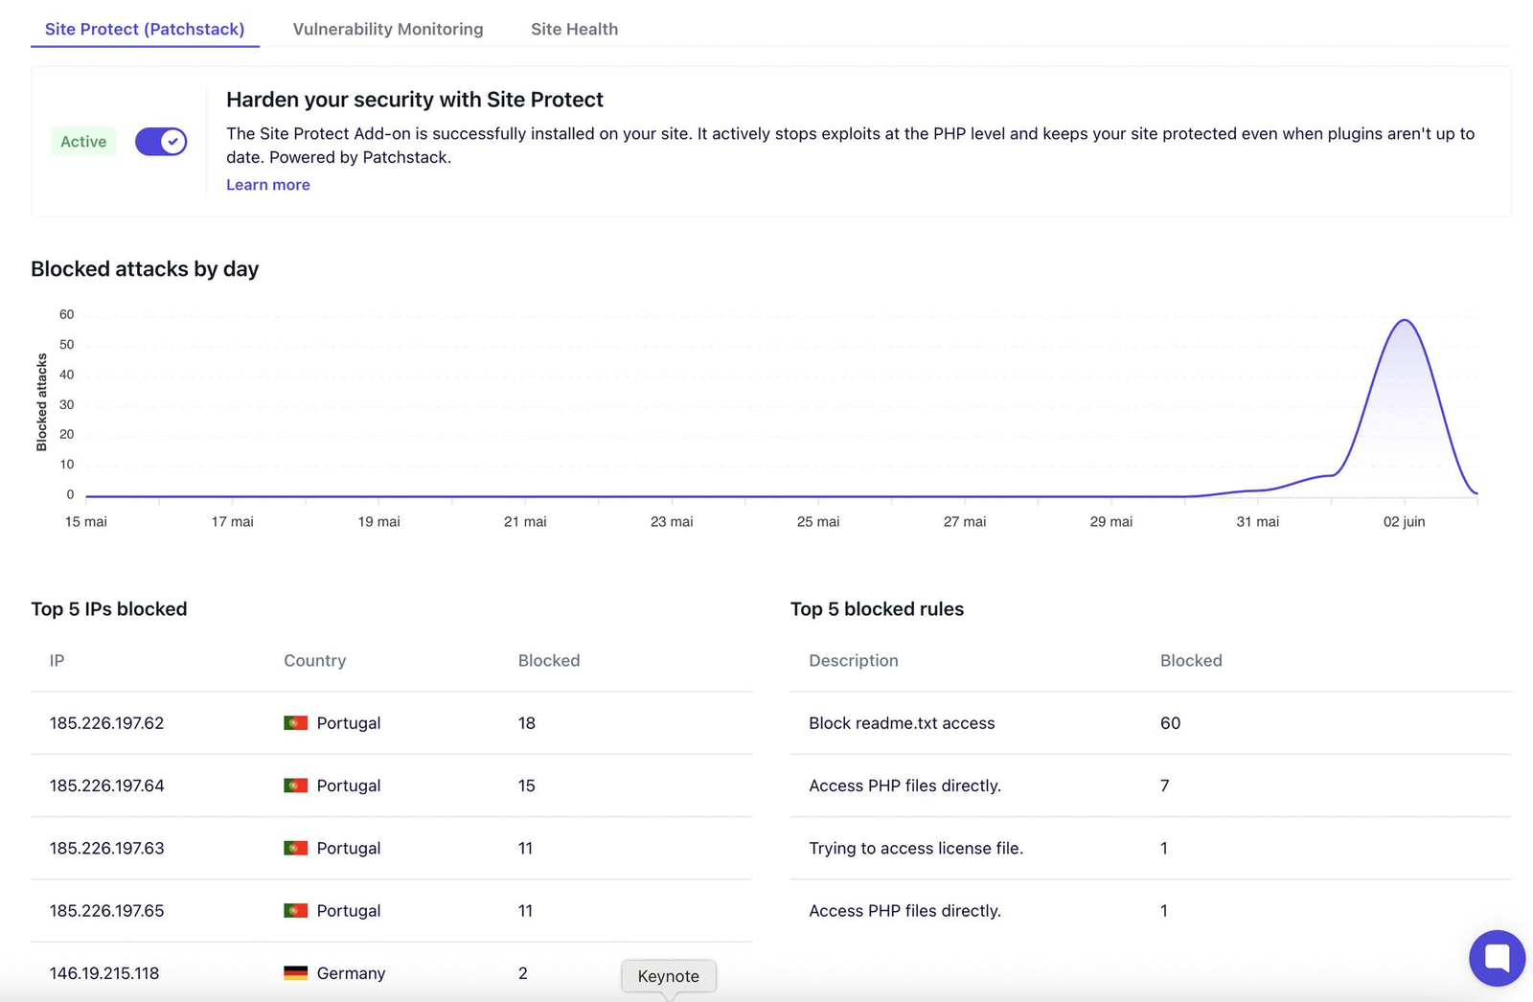Switch to the Vulnerability Monitoring tab
Image resolution: width=1533 pixels, height=1002 pixels.
coord(388,29)
